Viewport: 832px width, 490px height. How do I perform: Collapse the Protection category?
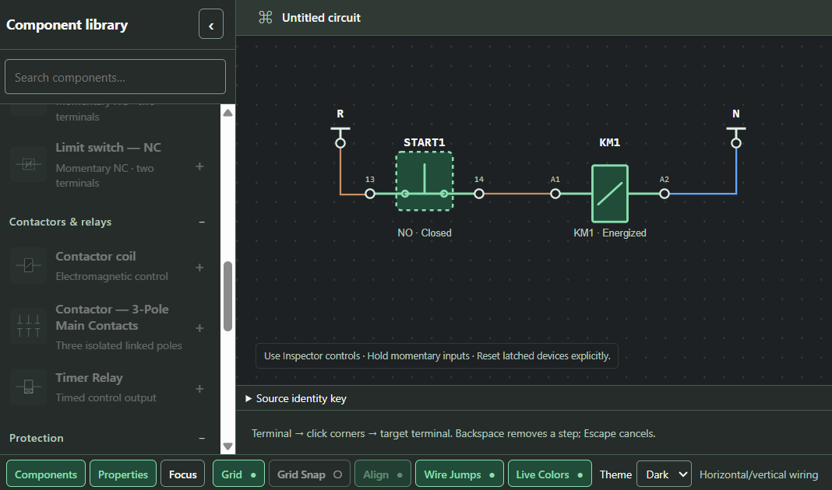point(202,438)
